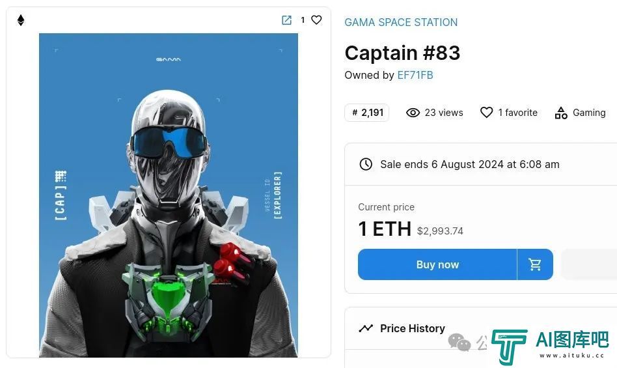Click the rarity rank # 2,191 badge
The width and height of the screenshot is (617, 368).
366,113
